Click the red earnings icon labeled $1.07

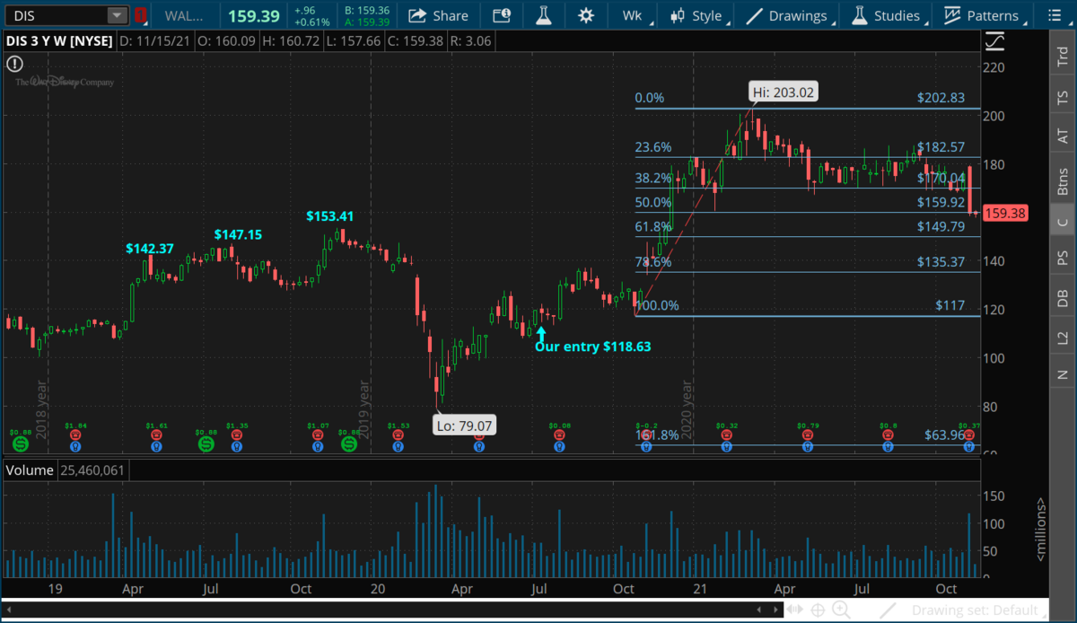click(x=317, y=435)
